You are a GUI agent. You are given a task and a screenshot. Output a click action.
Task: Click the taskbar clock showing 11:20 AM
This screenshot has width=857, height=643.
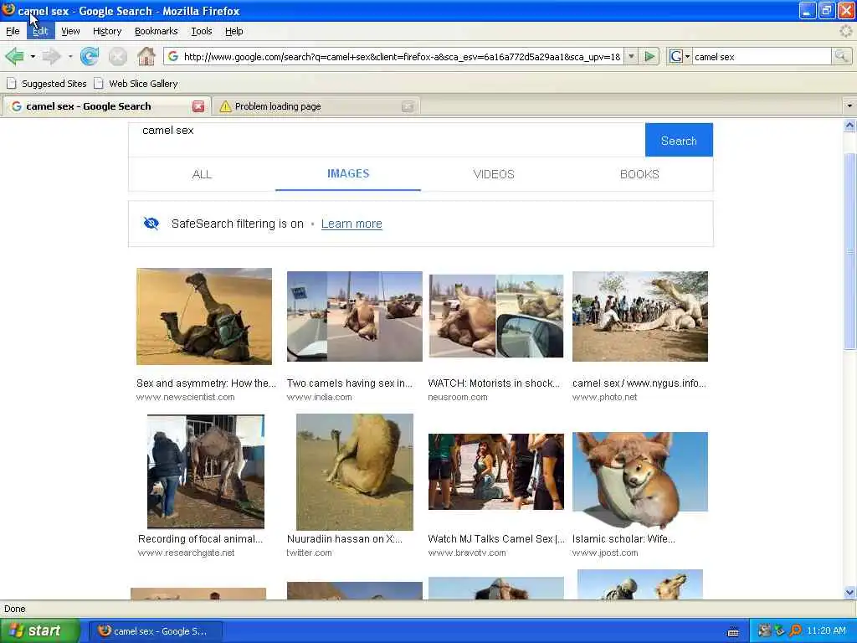point(826,631)
